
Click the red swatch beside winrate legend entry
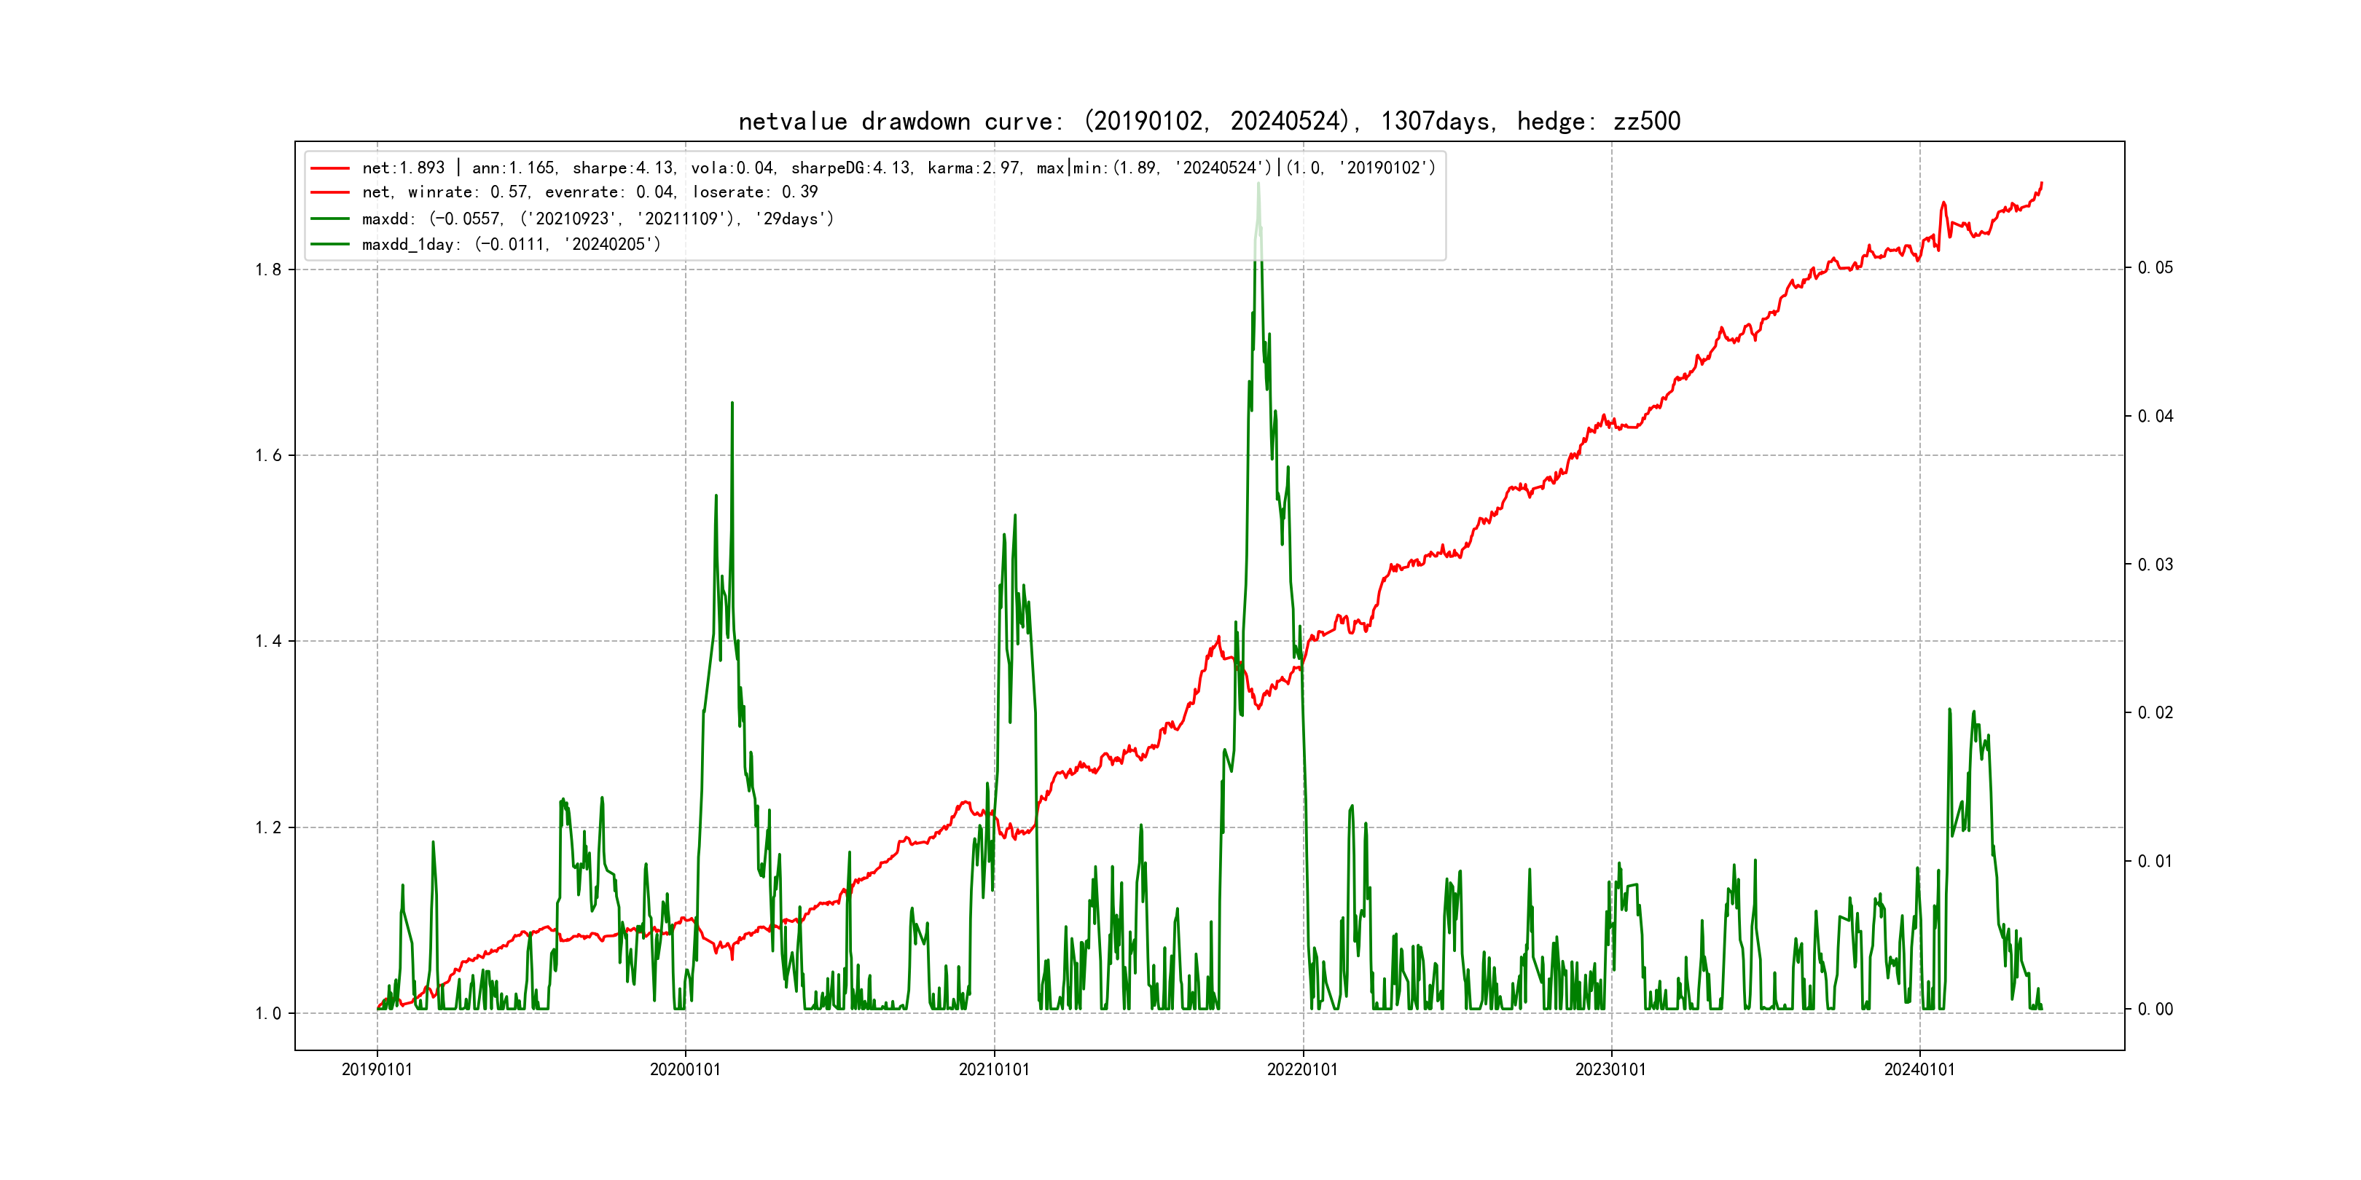(x=330, y=192)
